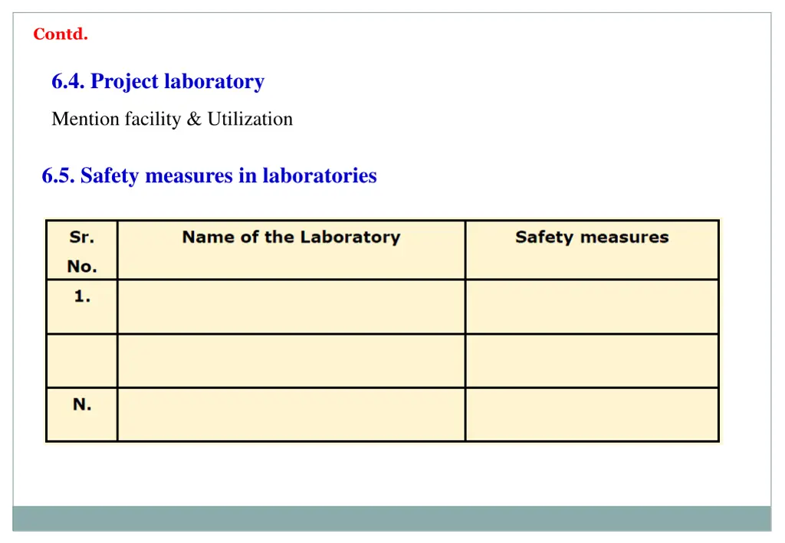Select the 6.5. Safety measures in laboratories heading

(209, 176)
